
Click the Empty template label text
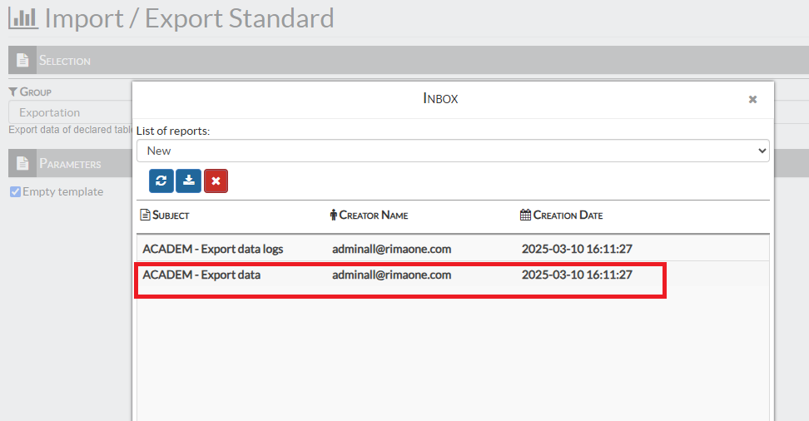pos(63,192)
